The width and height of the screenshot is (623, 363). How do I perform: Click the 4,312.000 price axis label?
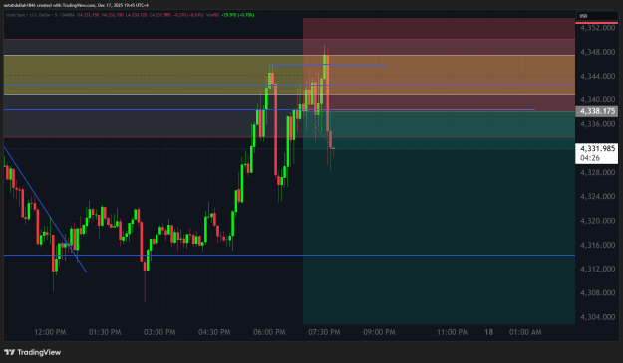point(597,270)
